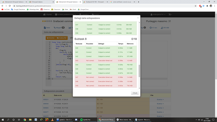Open Task View on taskbar

(19, 120)
